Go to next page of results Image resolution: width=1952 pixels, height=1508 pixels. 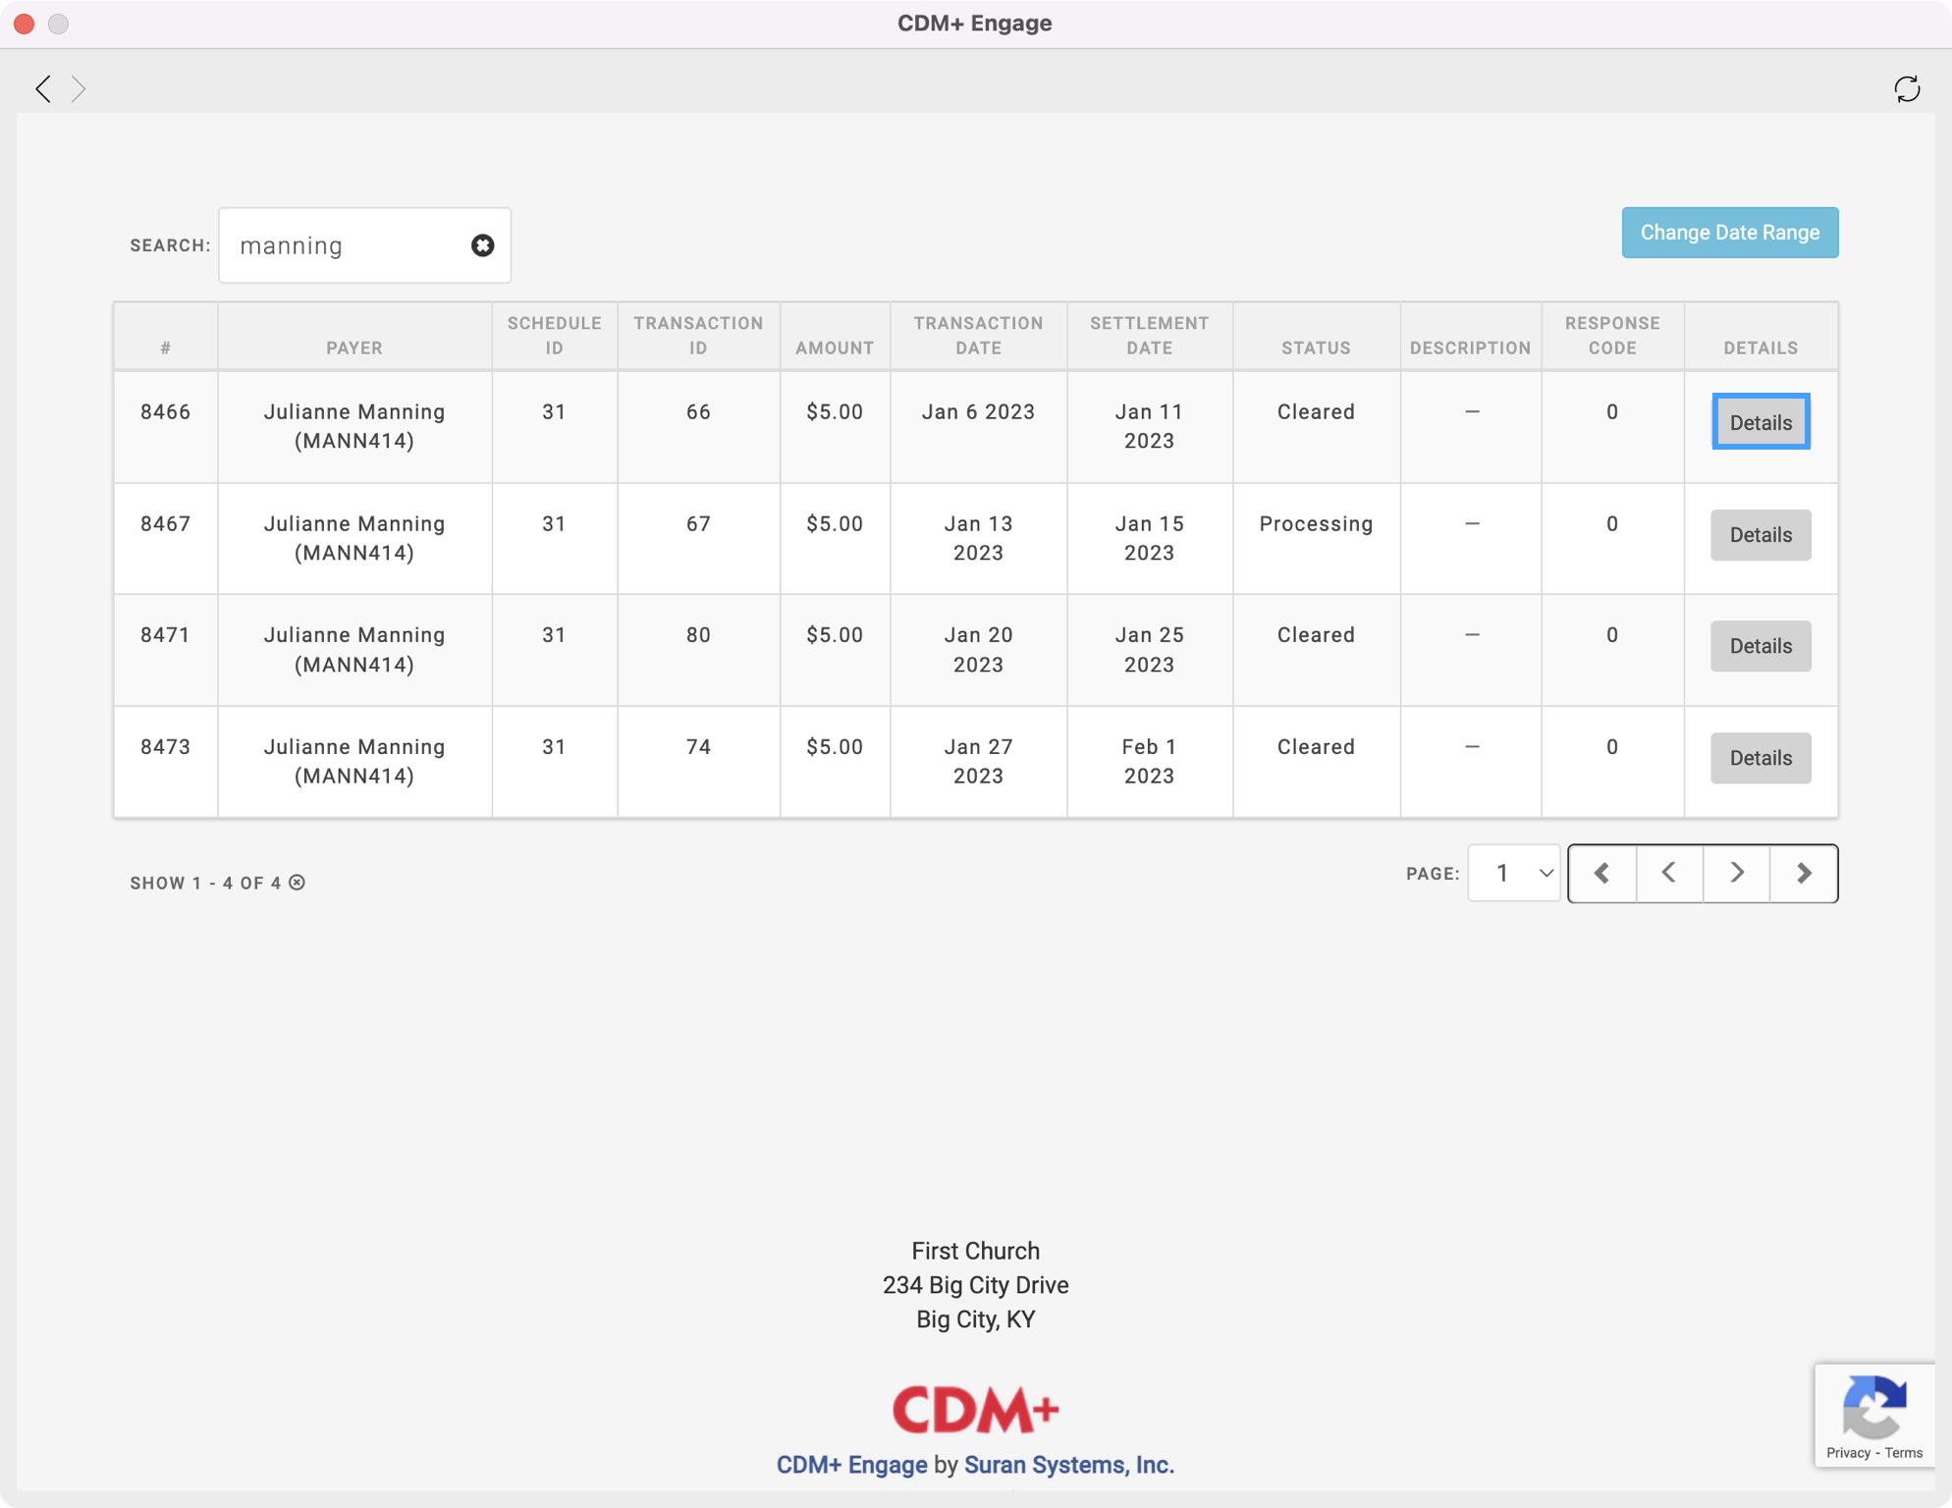click(1736, 873)
